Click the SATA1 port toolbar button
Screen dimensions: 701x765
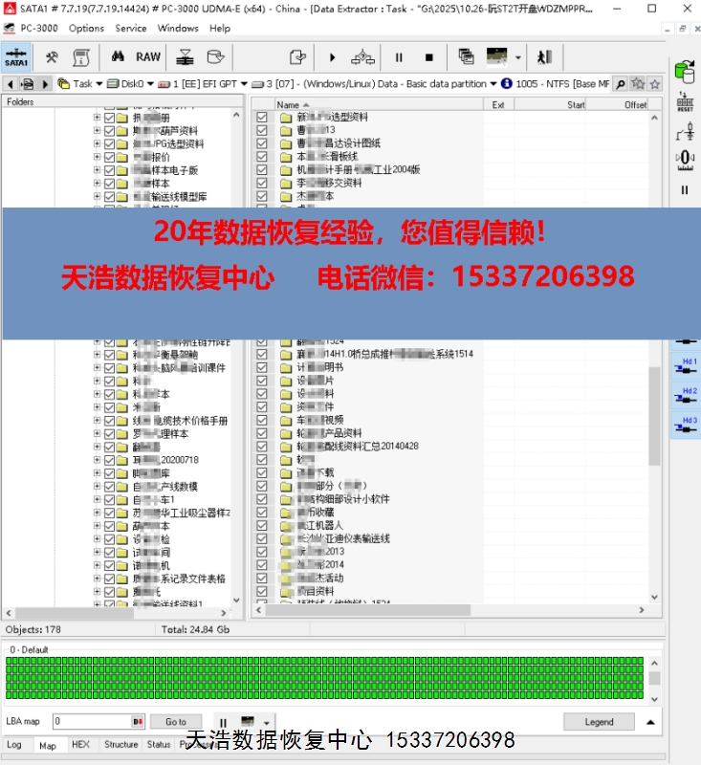pyautogui.click(x=16, y=56)
